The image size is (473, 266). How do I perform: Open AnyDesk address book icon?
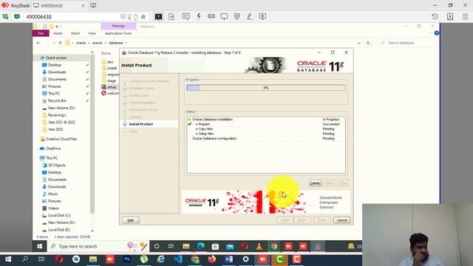click(450, 16)
